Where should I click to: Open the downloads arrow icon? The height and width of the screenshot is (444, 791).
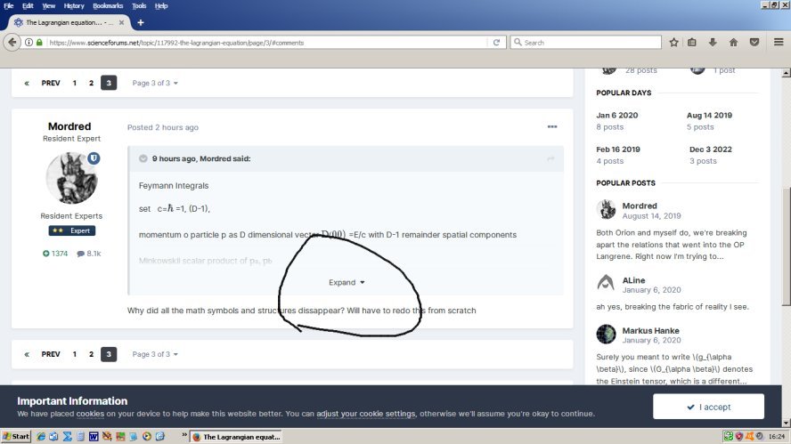(713, 42)
